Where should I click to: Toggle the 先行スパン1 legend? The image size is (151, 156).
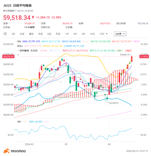(75, 51)
